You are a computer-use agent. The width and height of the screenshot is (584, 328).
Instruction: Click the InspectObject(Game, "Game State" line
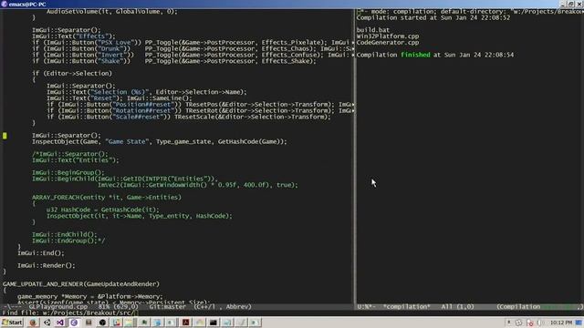pyautogui.click(x=160, y=141)
